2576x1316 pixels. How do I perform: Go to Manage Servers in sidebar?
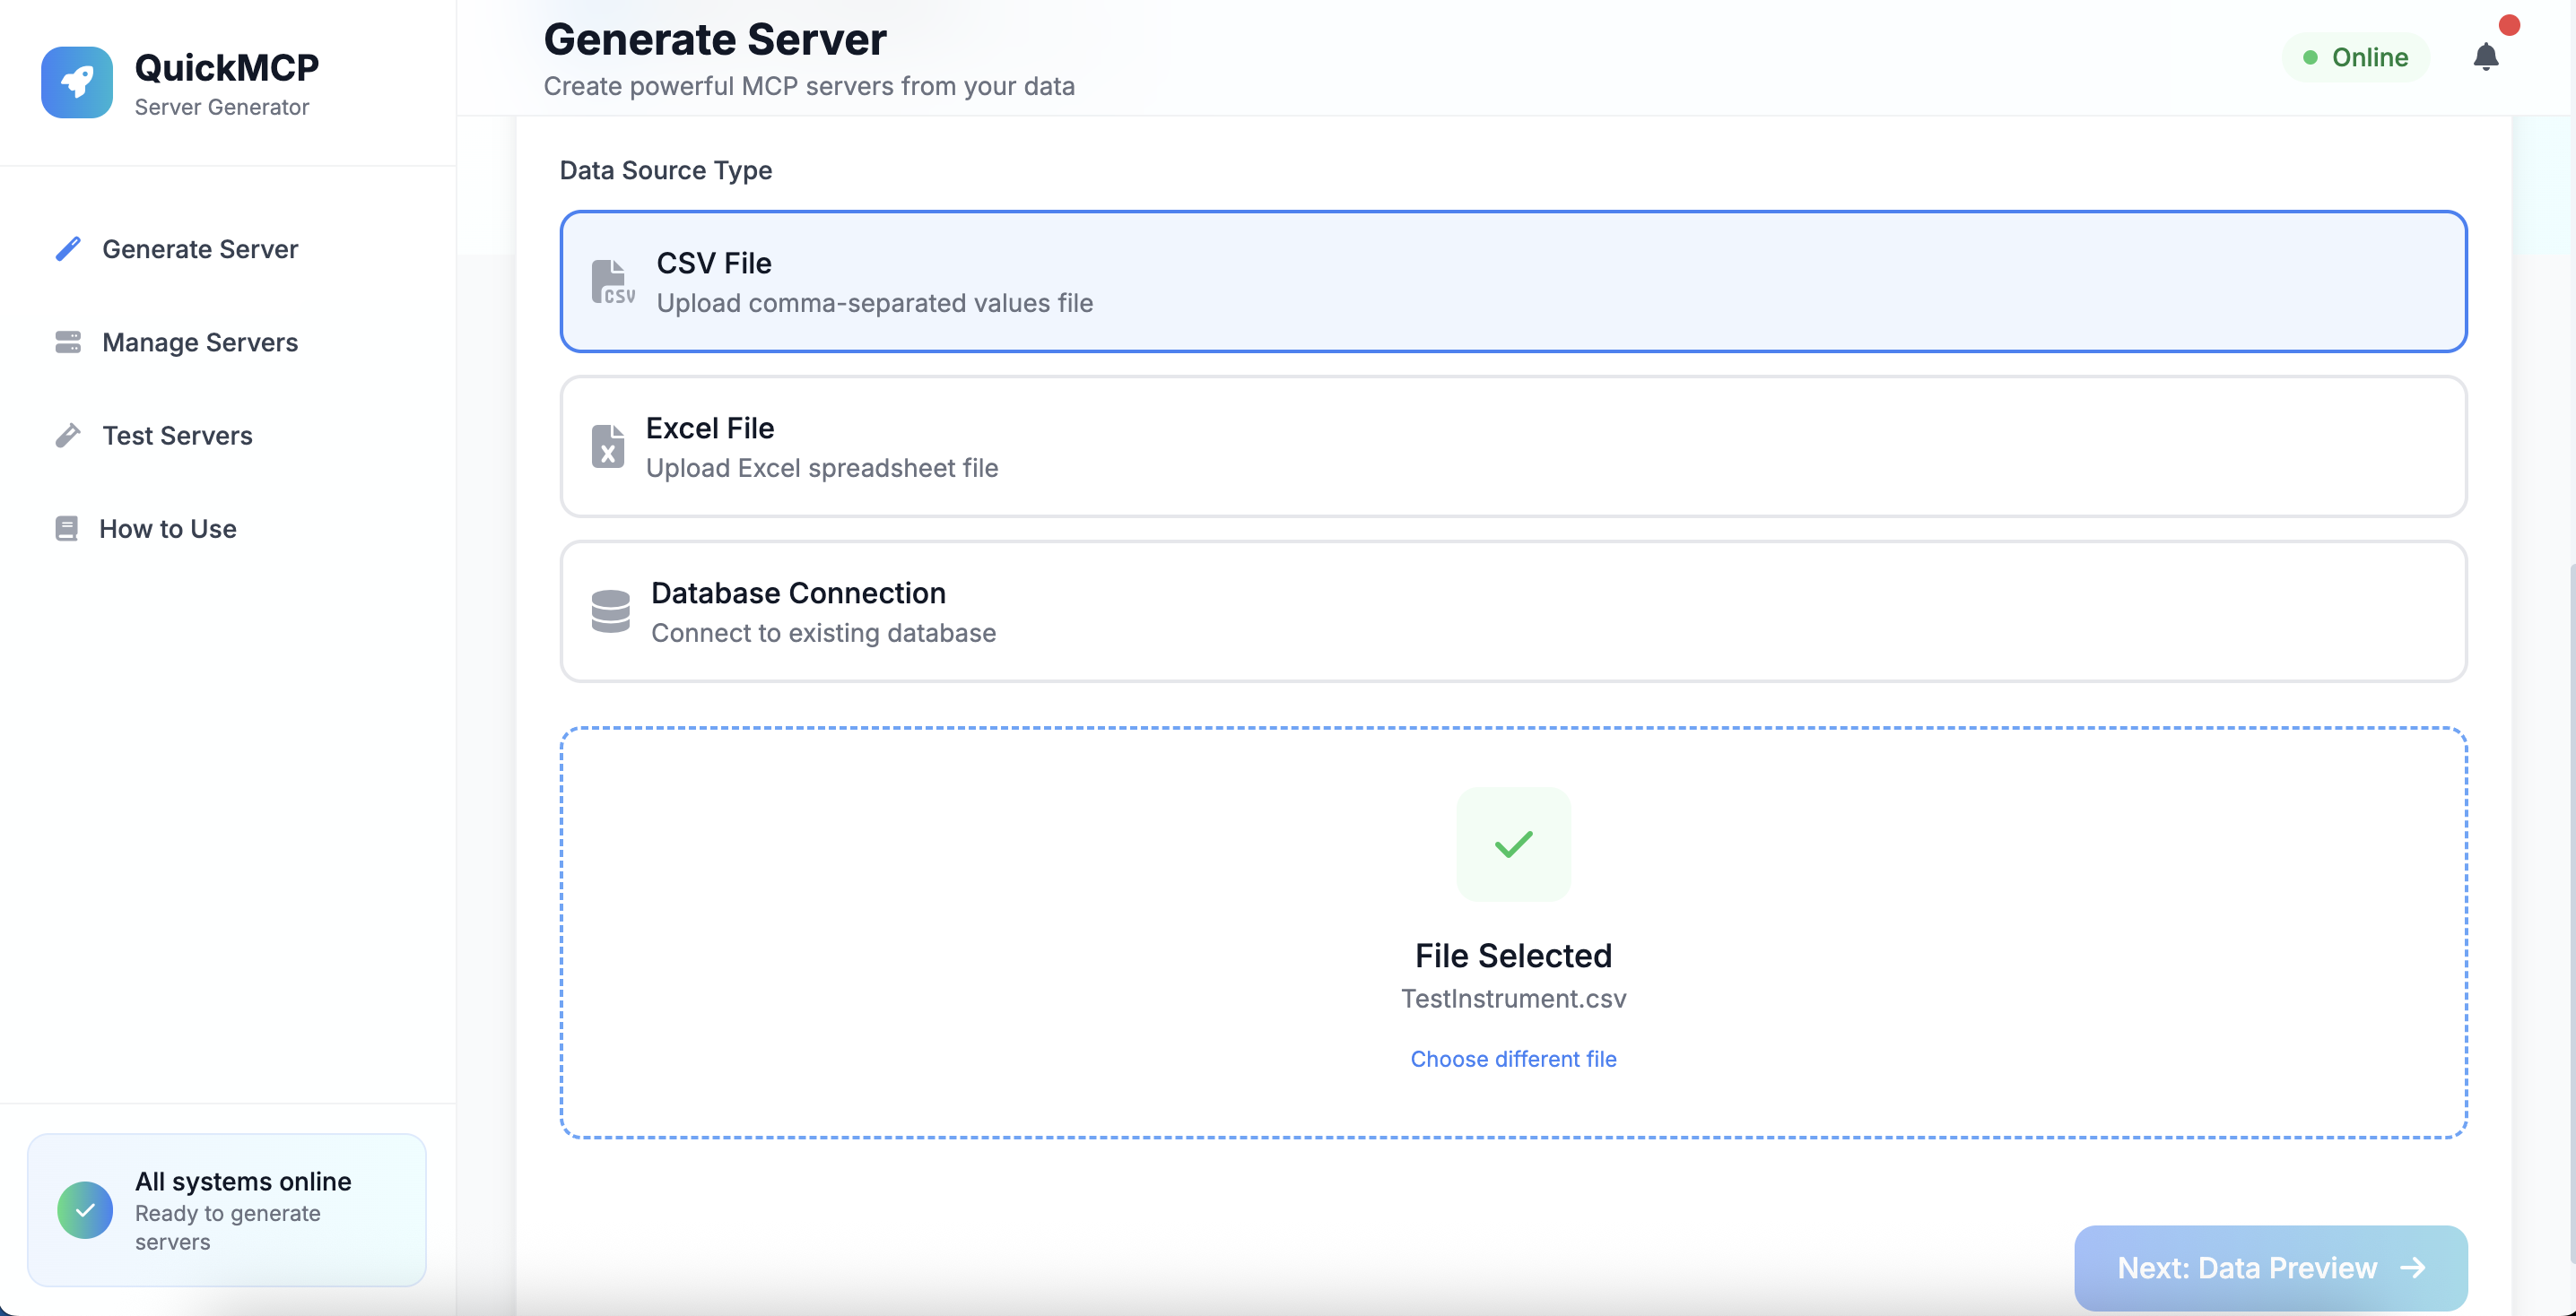click(200, 342)
